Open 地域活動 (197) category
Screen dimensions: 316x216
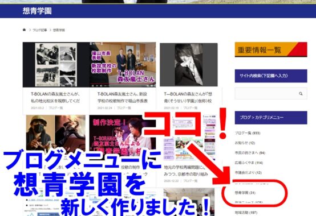coord(246,213)
